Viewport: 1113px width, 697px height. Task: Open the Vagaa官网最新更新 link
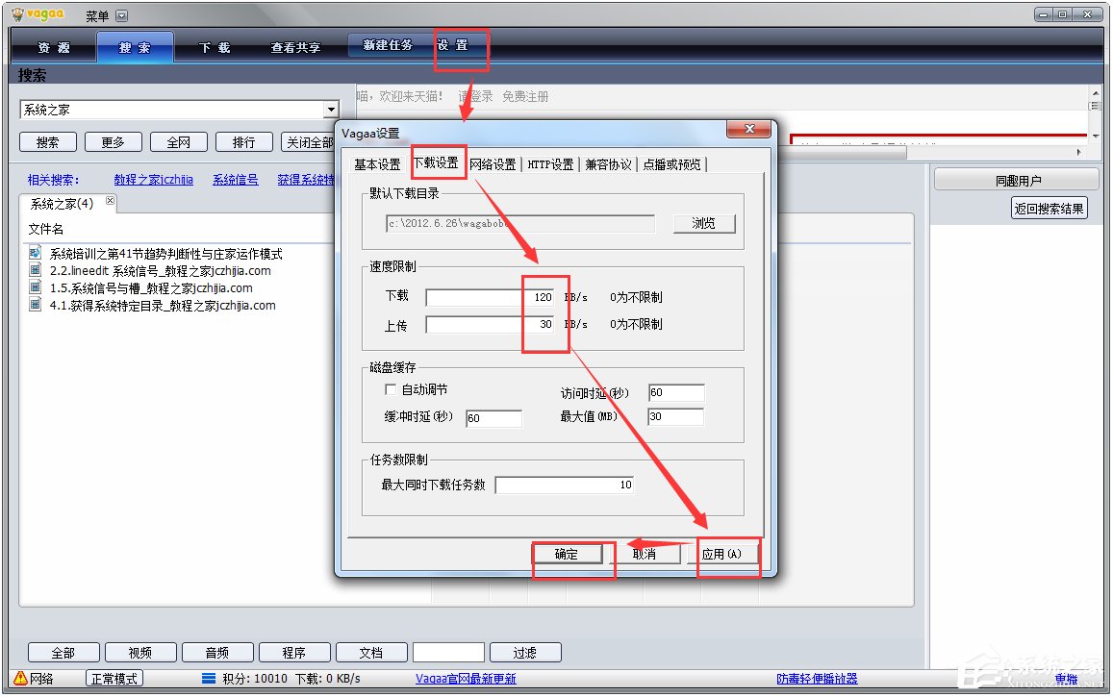466,679
